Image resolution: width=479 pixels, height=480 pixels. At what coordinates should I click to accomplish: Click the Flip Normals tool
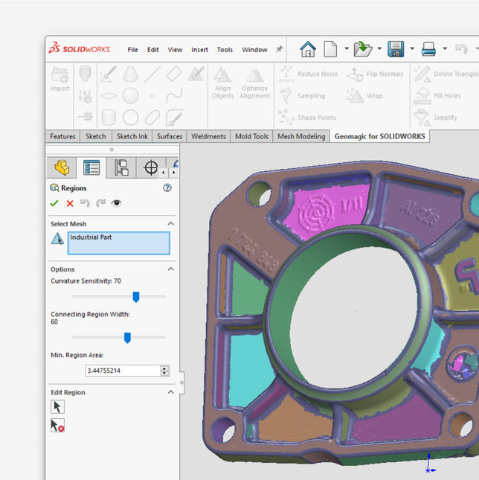[x=375, y=74]
